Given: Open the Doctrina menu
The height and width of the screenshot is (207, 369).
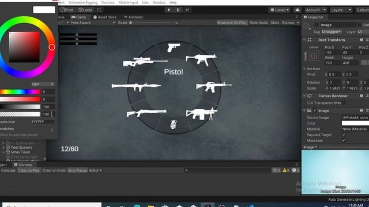Looking at the screenshot, I should (x=108, y=2).
